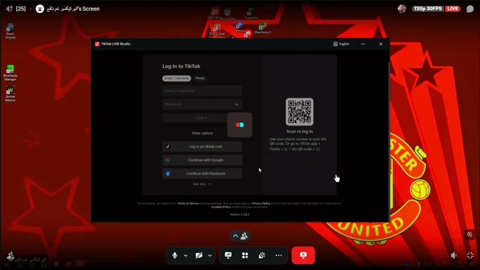Select the RISK Global Domination desktop icon
Image resolution: width=480 pixels, height=270 pixels.
[x=217, y=31]
